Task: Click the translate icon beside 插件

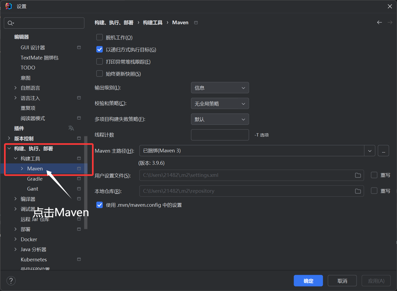Action: point(71,128)
